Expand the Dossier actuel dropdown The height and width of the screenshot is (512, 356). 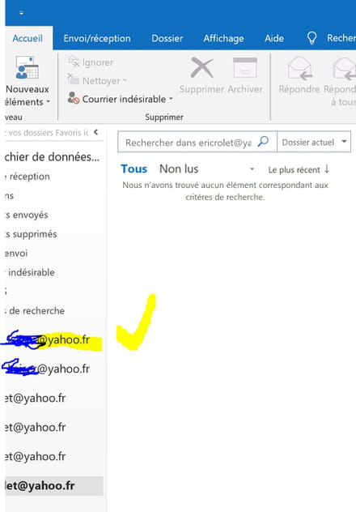(314, 142)
